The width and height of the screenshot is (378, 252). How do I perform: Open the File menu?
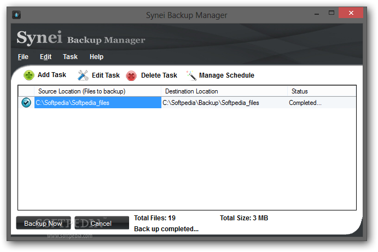(x=23, y=57)
